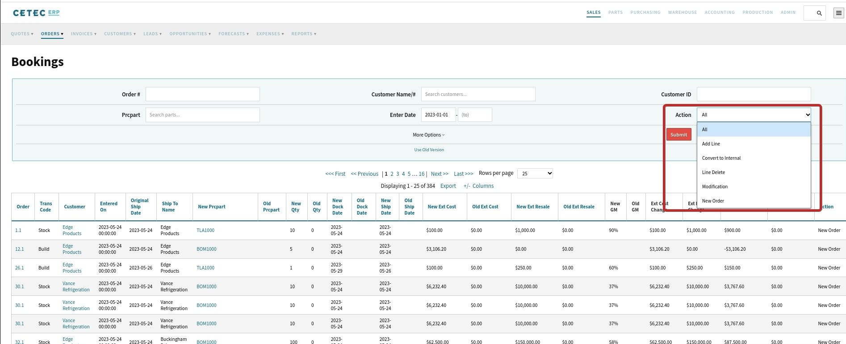
Task: Open the +/- Columns link
Action: coord(478,186)
